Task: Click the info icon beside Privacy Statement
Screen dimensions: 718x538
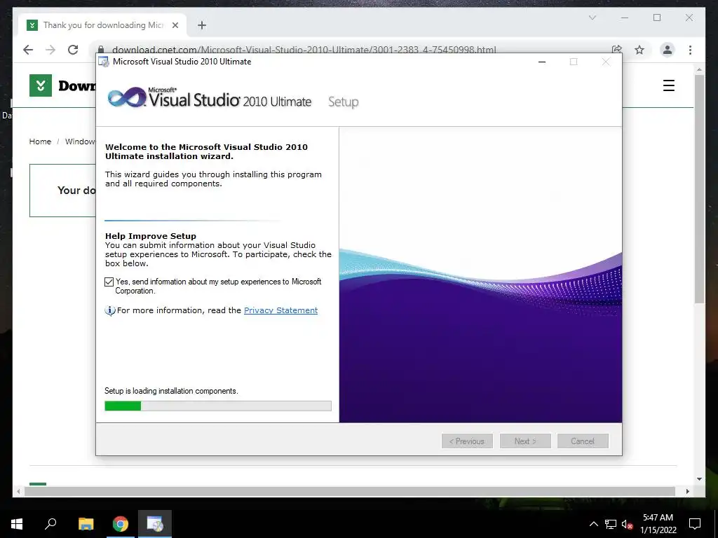Action: [110, 310]
